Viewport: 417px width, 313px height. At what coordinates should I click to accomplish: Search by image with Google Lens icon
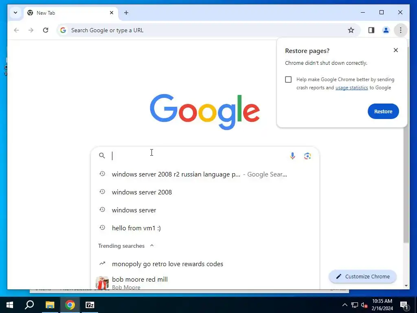[307, 156]
